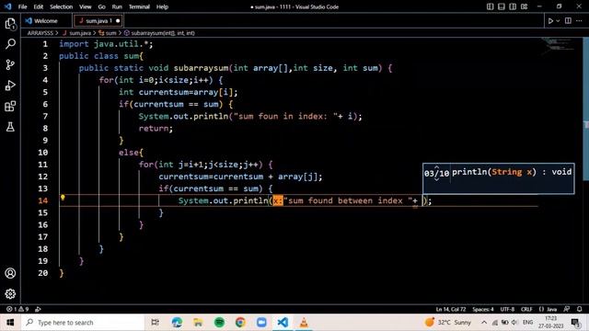This screenshot has width=589, height=331.
Task: Toggle the primary side bar layout icon
Action: click(x=491, y=6)
